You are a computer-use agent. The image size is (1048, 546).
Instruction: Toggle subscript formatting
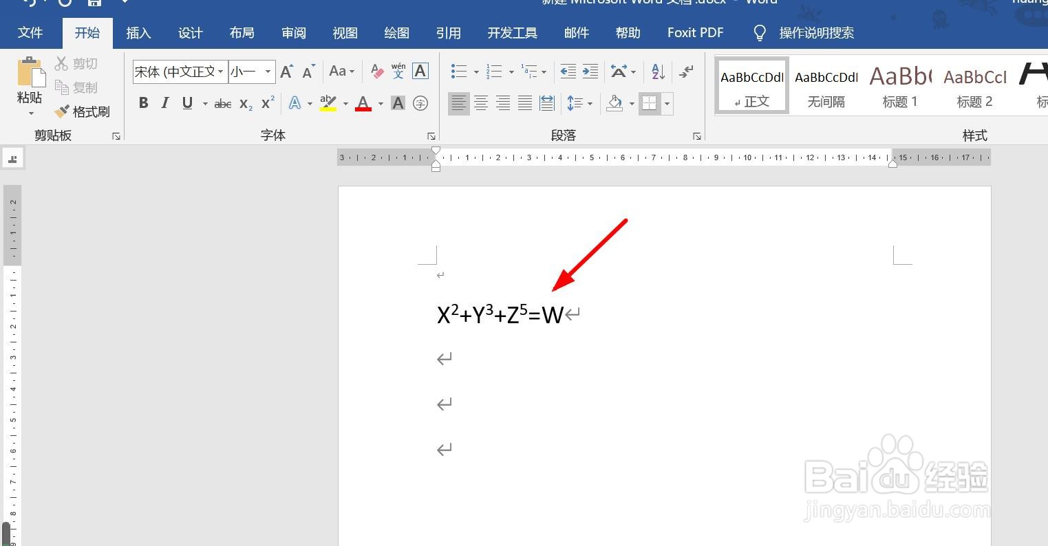click(x=246, y=103)
